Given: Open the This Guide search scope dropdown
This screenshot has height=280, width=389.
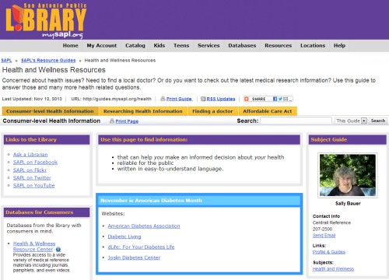Looking at the screenshot, I should 351,121.
